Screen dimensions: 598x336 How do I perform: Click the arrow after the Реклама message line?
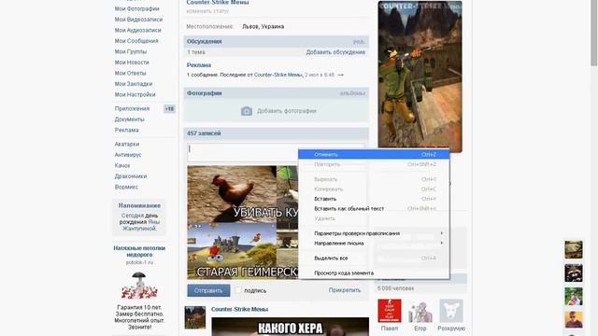pyautogui.click(x=340, y=75)
